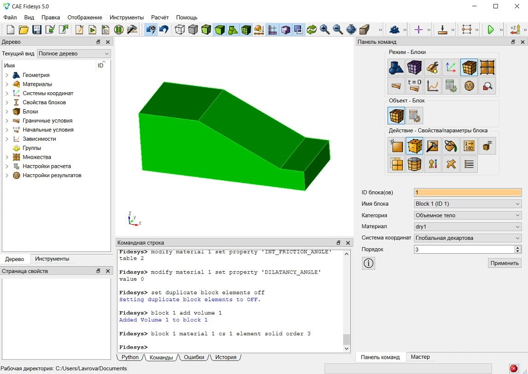Open Имя блока dropdown
This screenshot has height=374, width=528.
[468, 204]
